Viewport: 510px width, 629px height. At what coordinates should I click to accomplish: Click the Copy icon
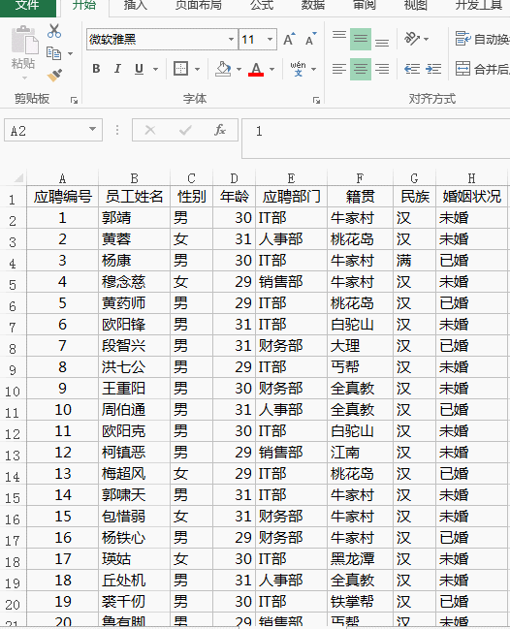[53, 53]
